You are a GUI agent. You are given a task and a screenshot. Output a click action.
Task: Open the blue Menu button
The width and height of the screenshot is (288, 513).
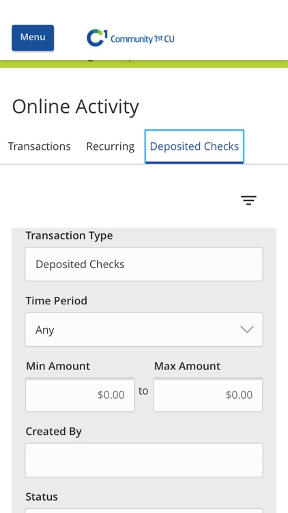coord(33,38)
